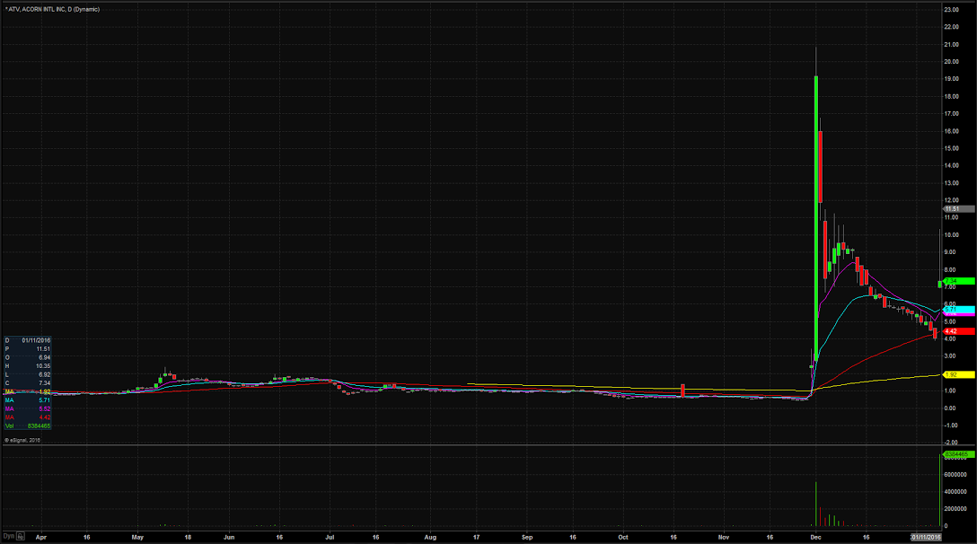Click the 20.00 level on the price axis
This screenshot has height=544, width=977.
pyautogui.click(x=950, y=61)
